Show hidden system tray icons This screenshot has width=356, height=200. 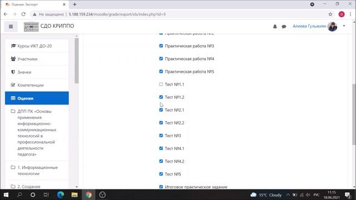pos(288,195)
